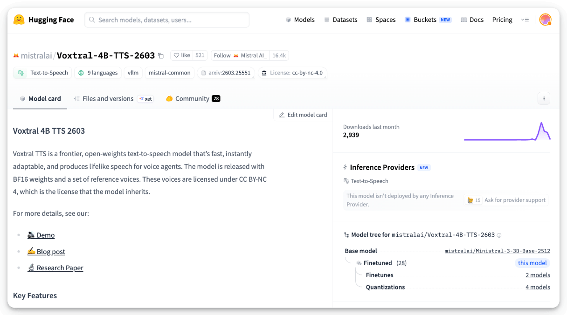Open the 521 likes count
This screenshot has width=567, height=315.
200,55
